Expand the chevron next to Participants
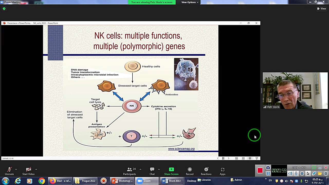This screenshot has height=185, width=329. point(140,169)
